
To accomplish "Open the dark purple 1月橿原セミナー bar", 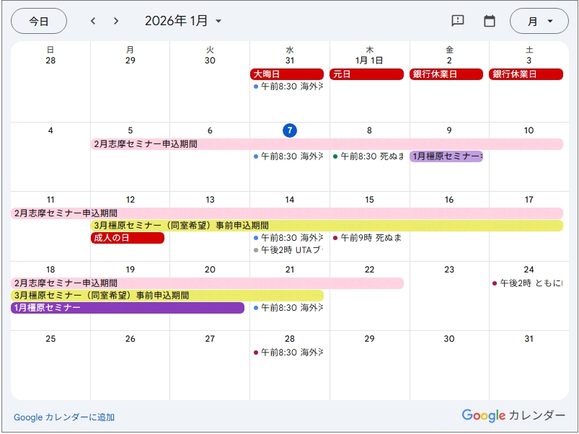I will [x=128, y=308].
